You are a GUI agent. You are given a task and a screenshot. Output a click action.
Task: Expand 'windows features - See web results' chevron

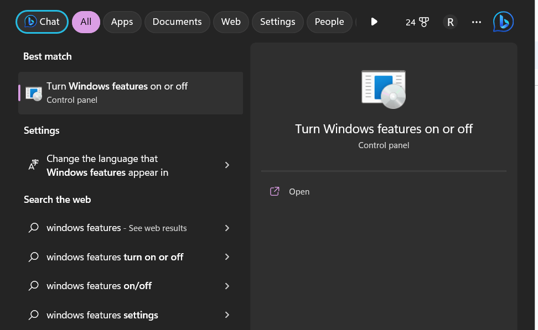(x=227, y=228)
